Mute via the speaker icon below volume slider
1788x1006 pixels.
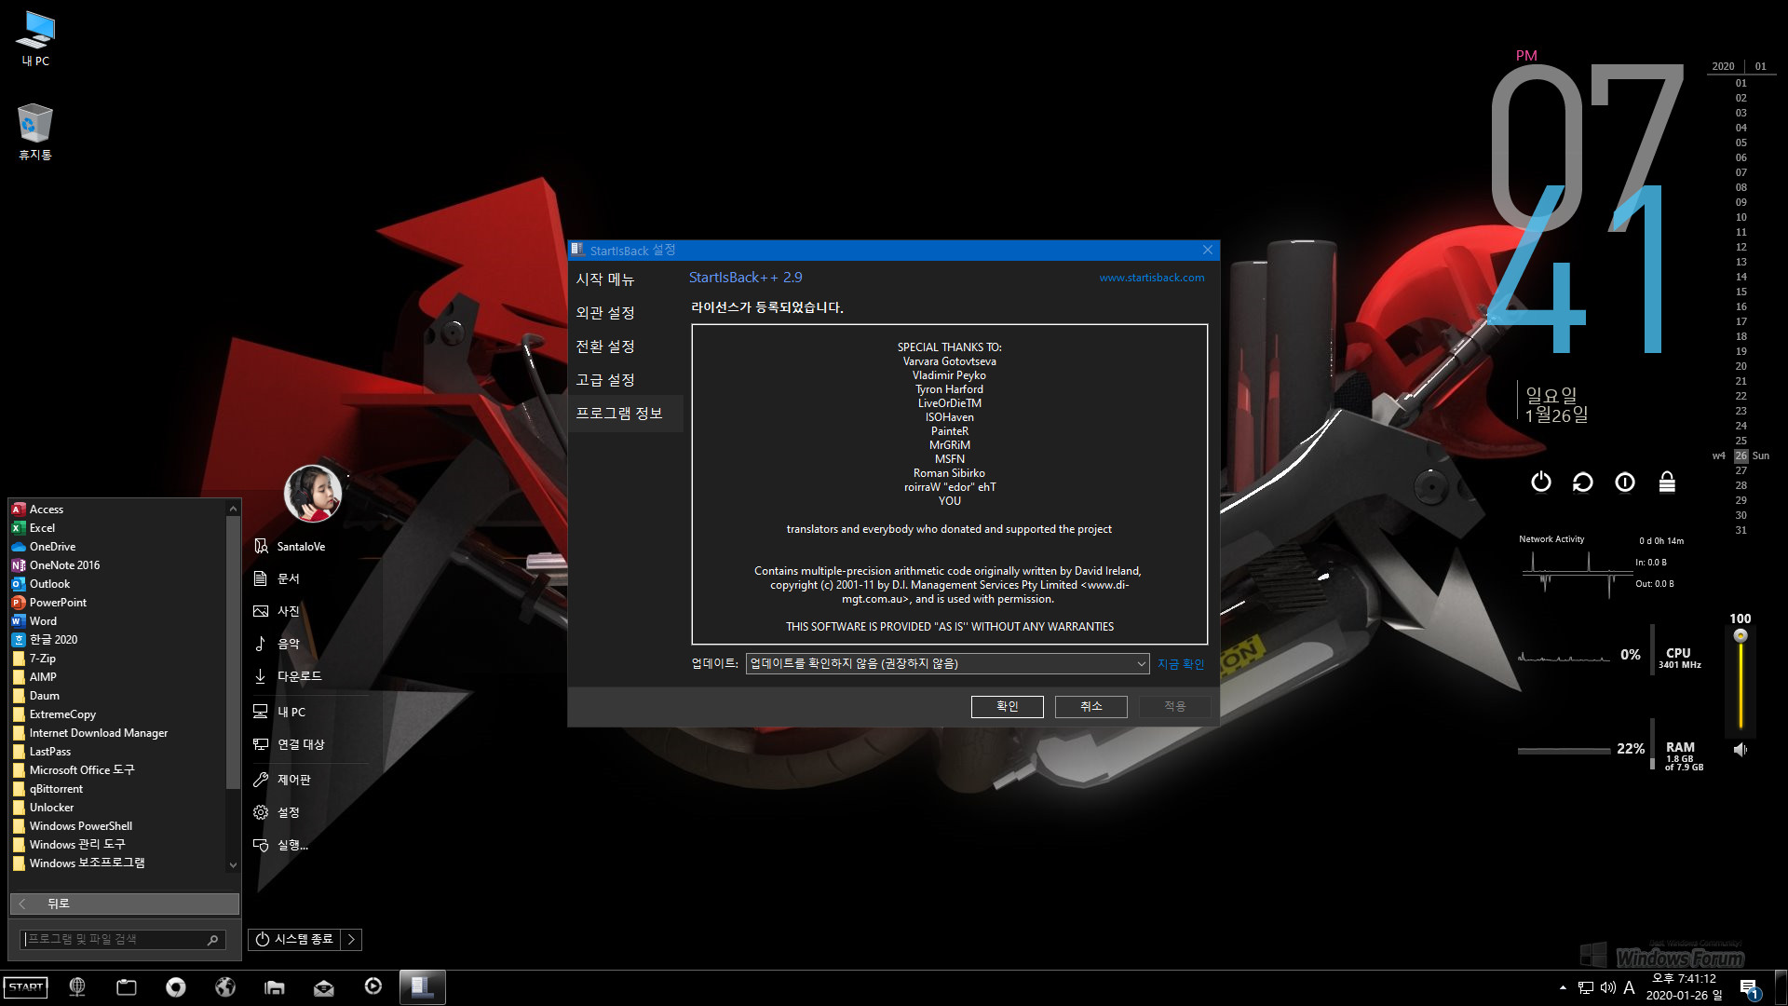pos(1740,749)
